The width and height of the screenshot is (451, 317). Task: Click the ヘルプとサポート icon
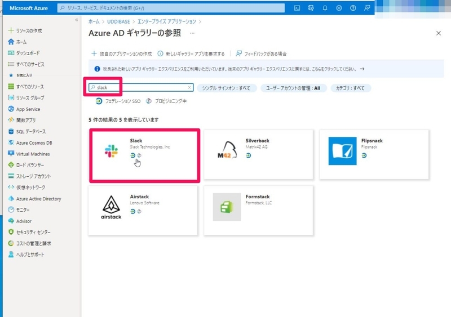tap(11, 255)
